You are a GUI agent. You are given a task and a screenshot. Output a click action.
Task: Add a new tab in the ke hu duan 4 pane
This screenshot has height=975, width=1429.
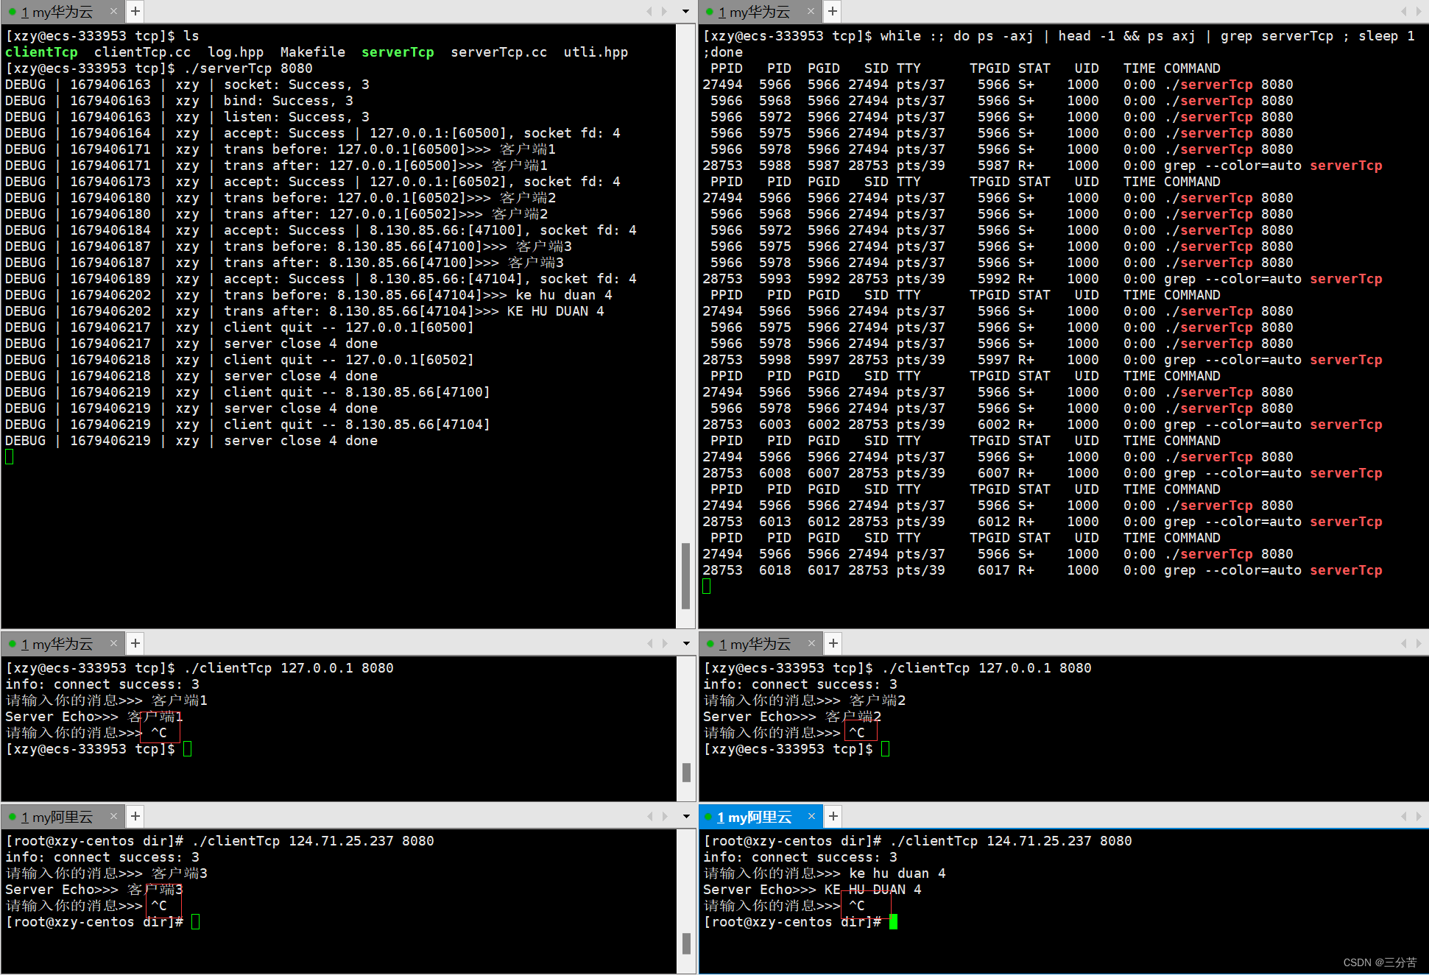tap(833, 816)
